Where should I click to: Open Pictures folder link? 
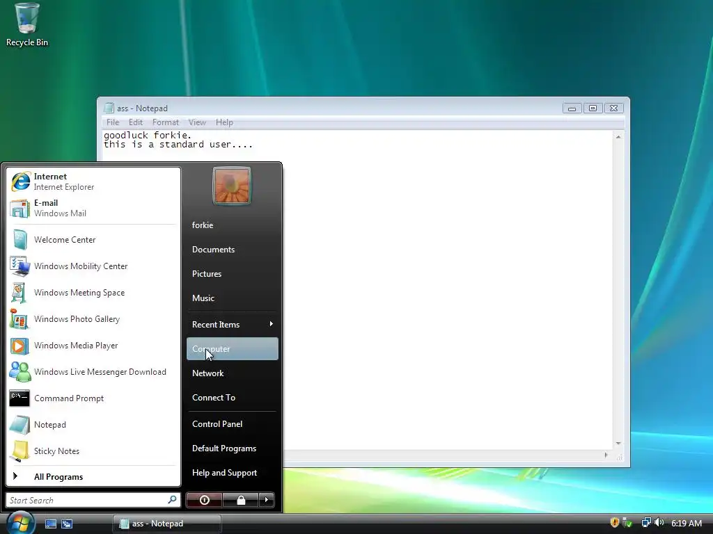click(x=232, y=274)
